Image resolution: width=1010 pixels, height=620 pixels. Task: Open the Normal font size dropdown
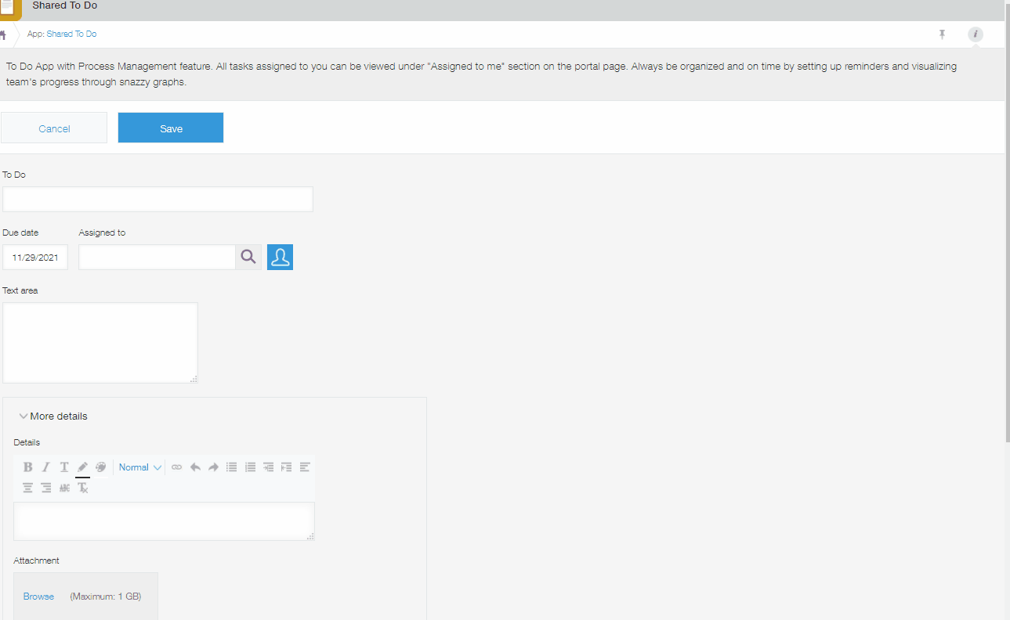[140, 467]
